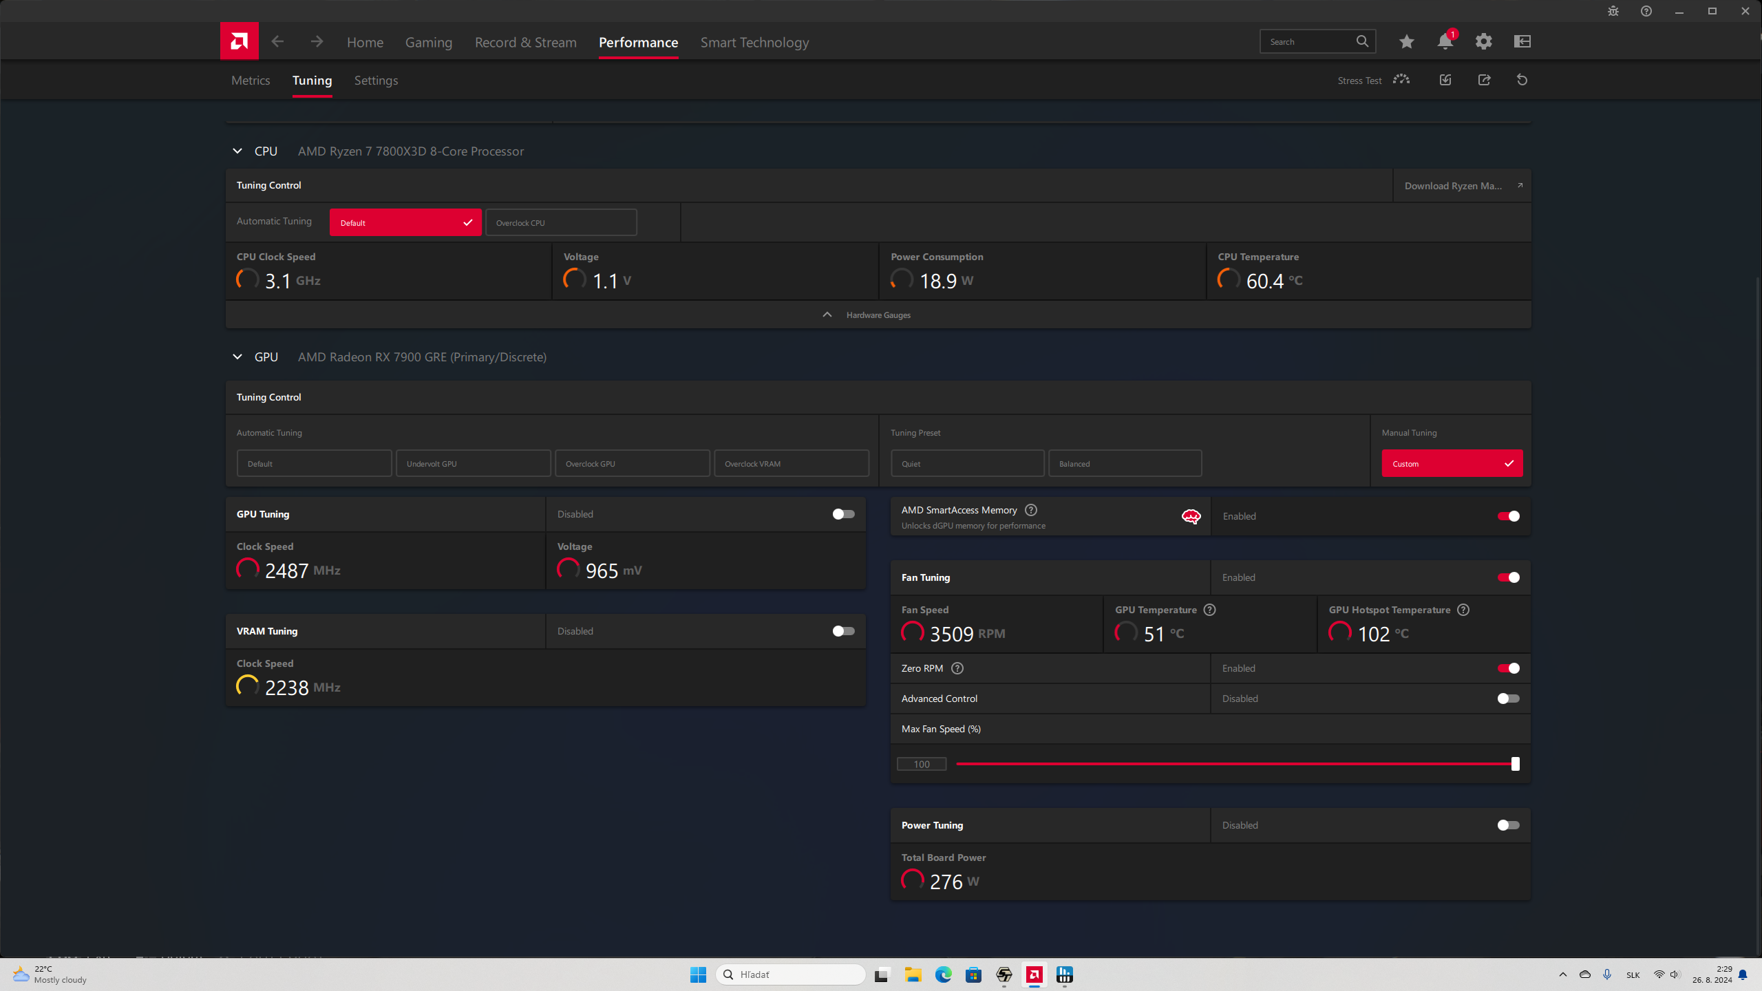Open settings gear icon
The image size is (1762, 991).
pyautogui.click(x=1483, y=42)
